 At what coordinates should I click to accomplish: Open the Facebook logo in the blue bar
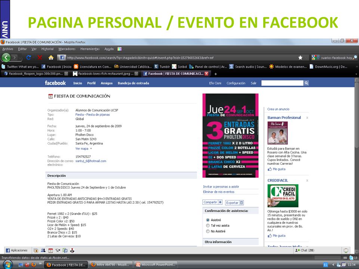click(x=55, y=83)
